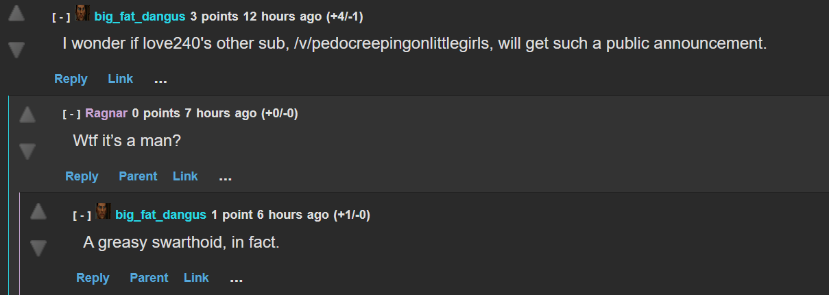This screenshot has height=295, width=829.
Task: Open Ragnar's user profile
Action: [x=106, y=113]
